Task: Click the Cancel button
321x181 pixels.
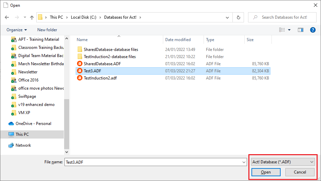Action: pos(300,172)
